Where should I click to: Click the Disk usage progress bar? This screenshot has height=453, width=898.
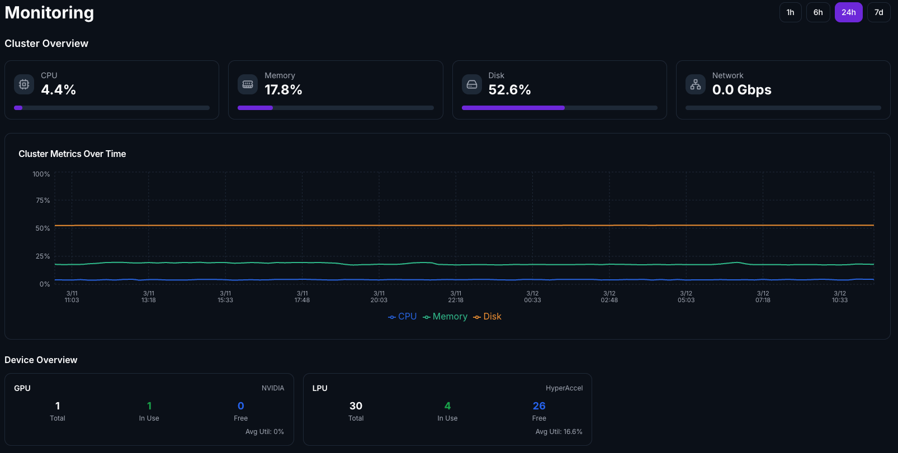559,108
